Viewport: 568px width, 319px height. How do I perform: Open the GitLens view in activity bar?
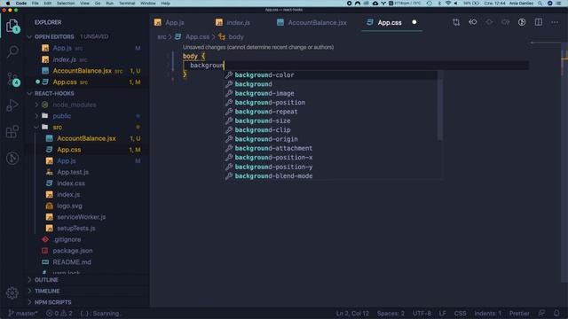[12, 158]
